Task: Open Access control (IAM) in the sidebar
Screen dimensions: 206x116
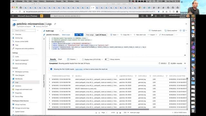Action: click(x=22, y=42)
